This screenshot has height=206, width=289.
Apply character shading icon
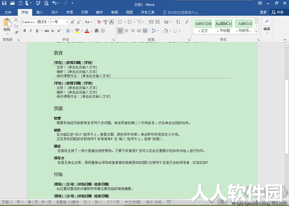click(96, 31)
